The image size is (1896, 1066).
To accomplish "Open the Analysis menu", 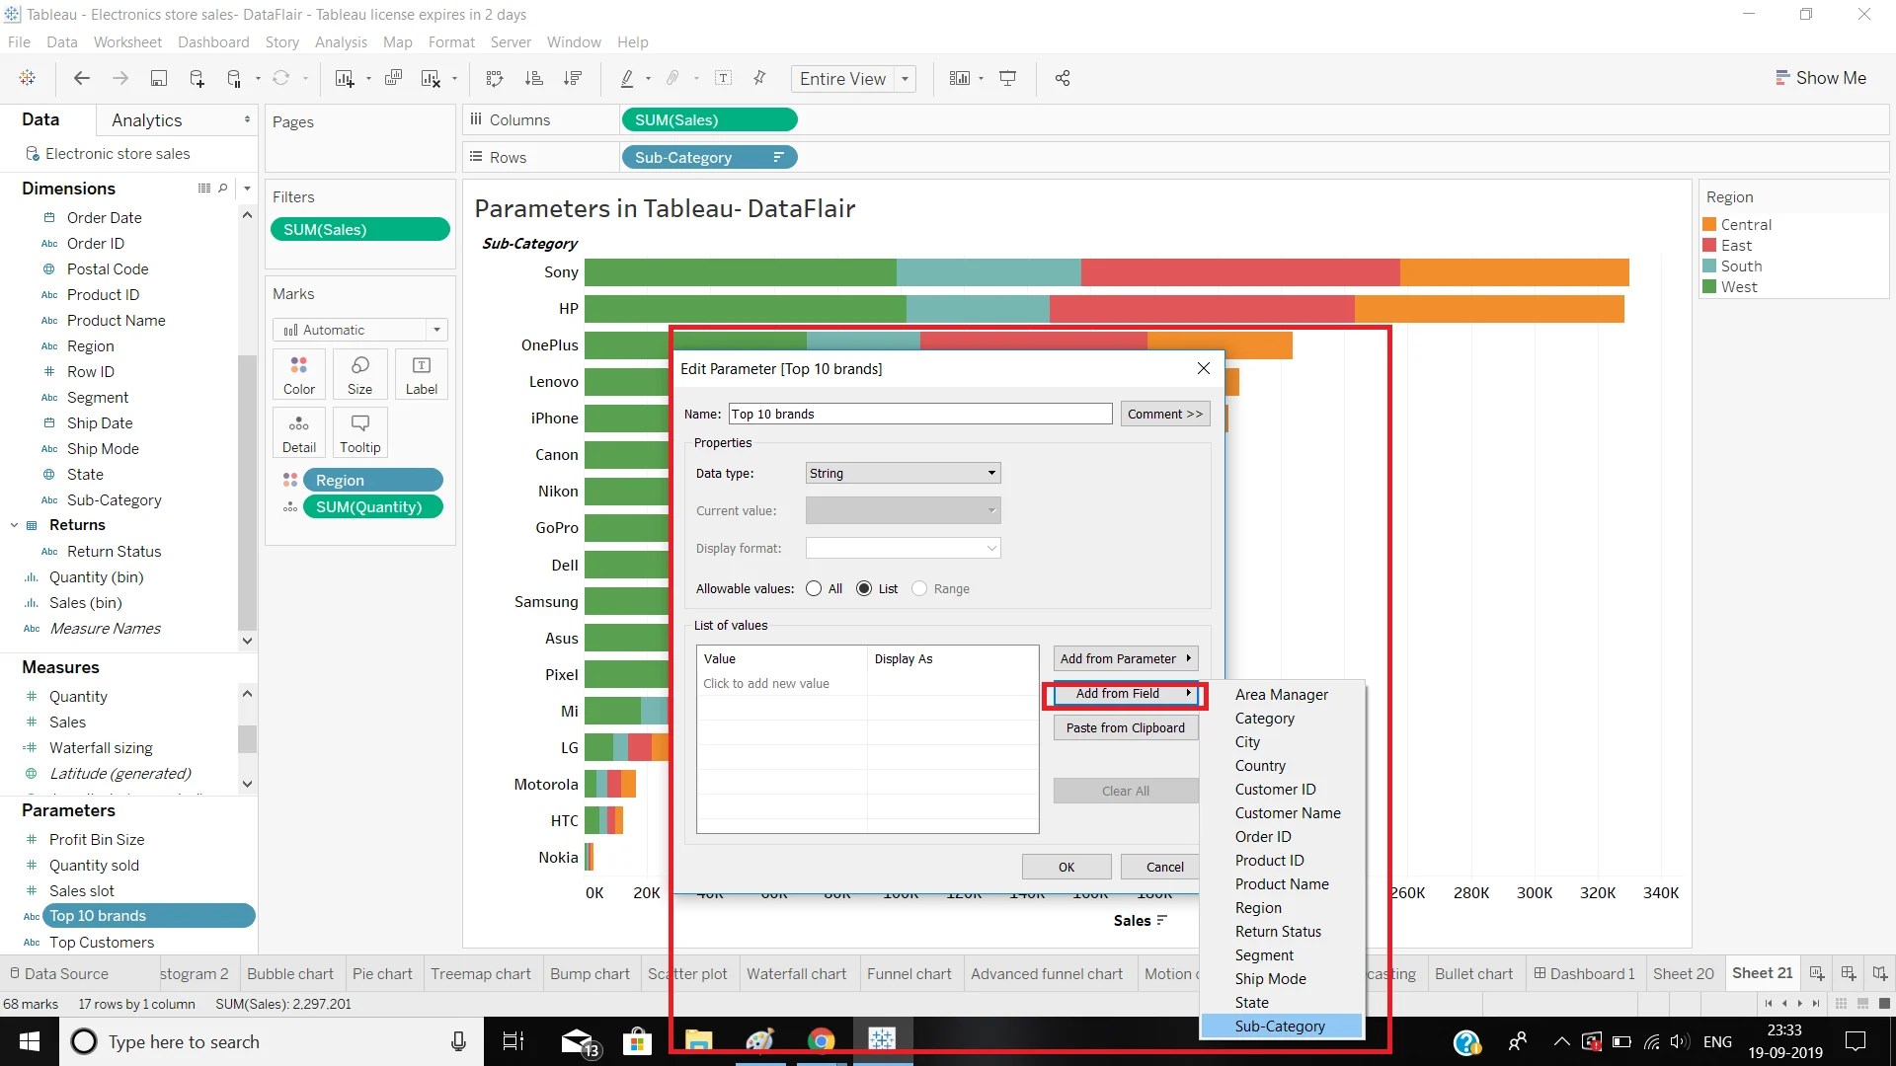I will click(x=341, y=42).
